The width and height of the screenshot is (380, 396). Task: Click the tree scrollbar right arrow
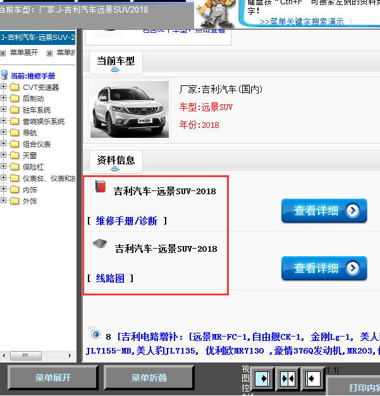[x=70, y=356]
